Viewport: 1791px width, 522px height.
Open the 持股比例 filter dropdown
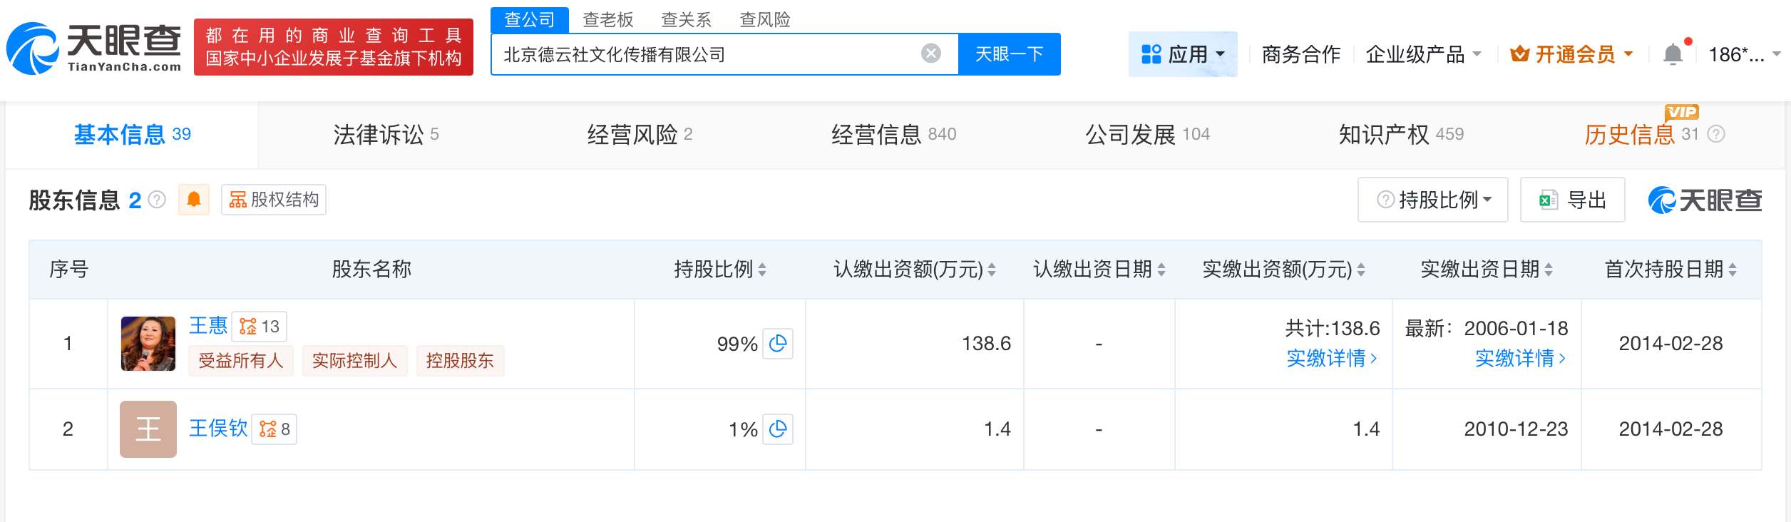pyautogui.click(x=1433, y=200)
